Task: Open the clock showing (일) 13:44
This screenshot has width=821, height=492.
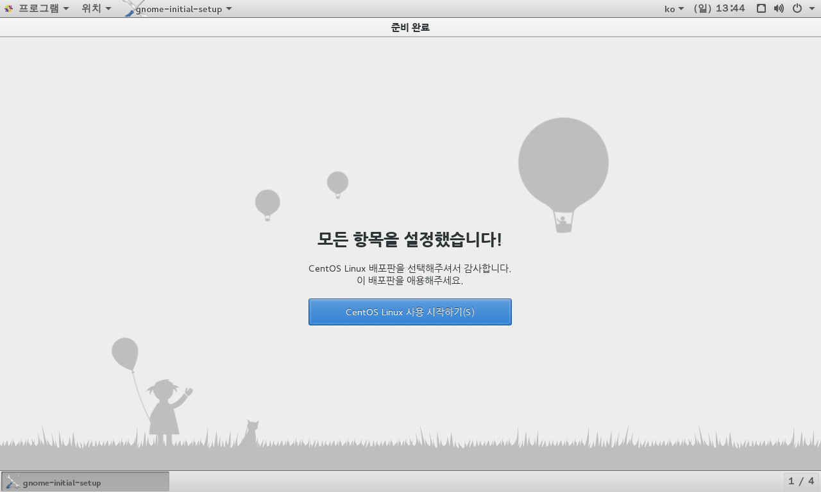Action: pos(719,8)
